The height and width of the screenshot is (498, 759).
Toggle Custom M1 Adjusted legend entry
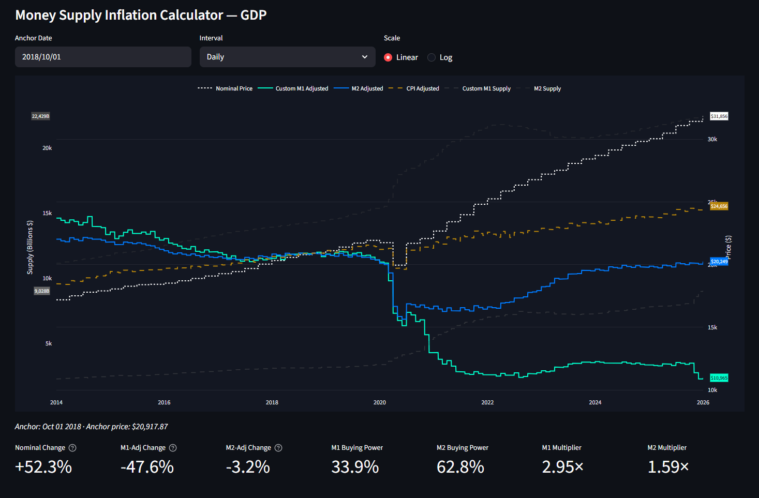tap(293, 88)
